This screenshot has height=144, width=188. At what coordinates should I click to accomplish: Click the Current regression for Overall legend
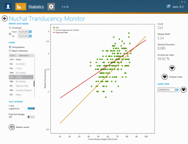(x=66, y=30)
